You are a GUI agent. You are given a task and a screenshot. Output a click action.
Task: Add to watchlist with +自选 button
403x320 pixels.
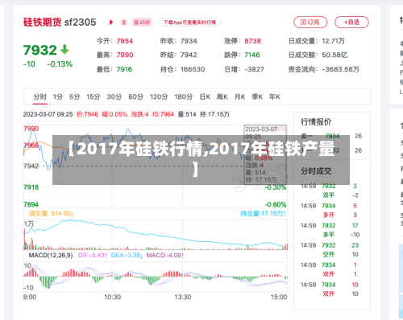click(351, 23)
